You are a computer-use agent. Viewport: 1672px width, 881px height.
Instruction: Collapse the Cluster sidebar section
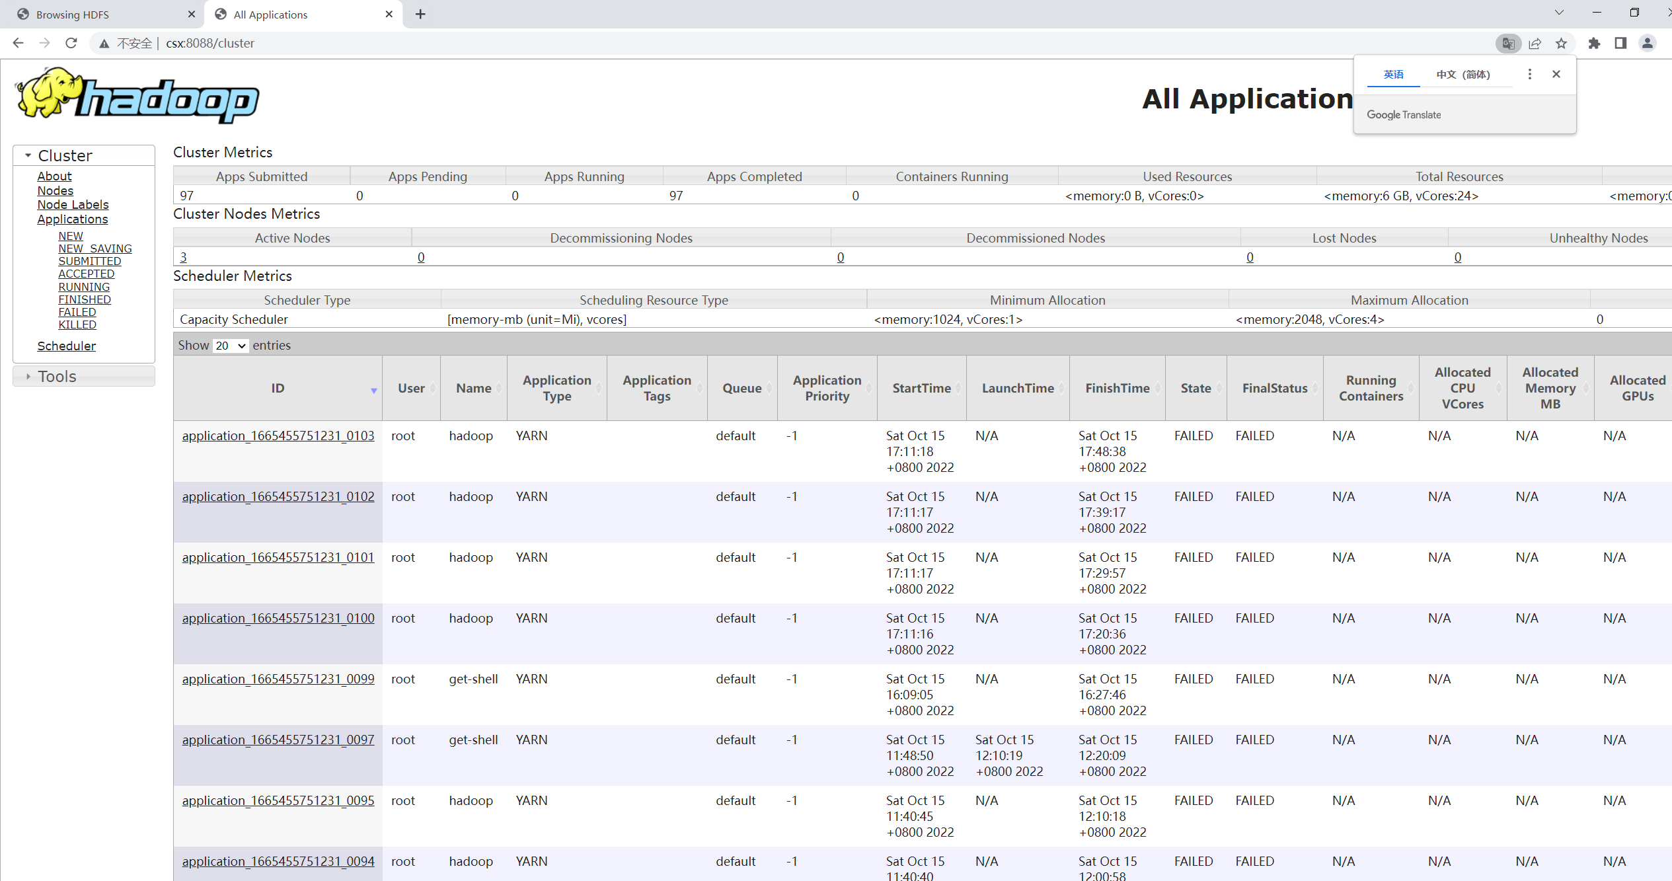(x=28, y=155)
